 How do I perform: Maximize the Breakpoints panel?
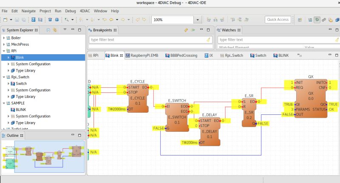pyautogui.click(x=208, y=30)
